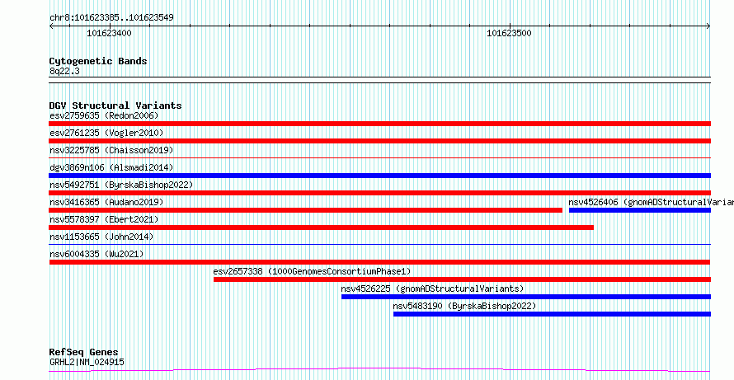The image size is (734, 380).
Task: Click the dgv3869n106 (Alsmadi2014) label
Action: pyautogui.click(x=111, y=167)
